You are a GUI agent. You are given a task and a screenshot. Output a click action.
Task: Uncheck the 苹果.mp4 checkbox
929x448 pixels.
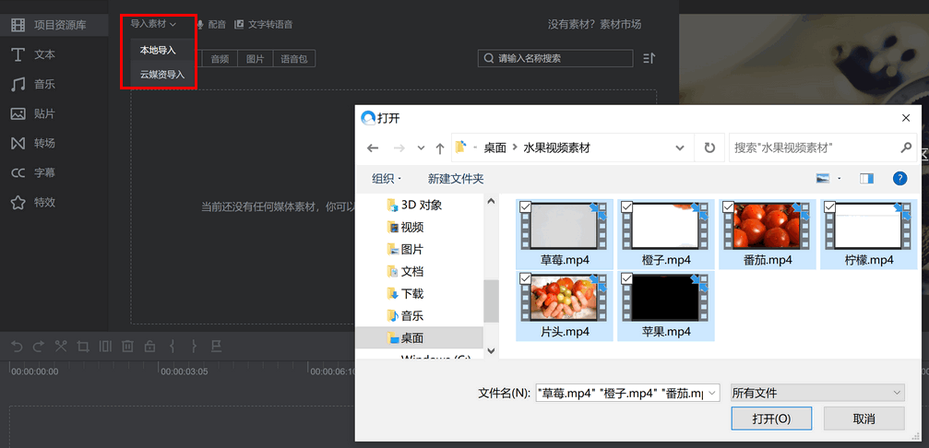pyautogui.click(x=626, y=278)
